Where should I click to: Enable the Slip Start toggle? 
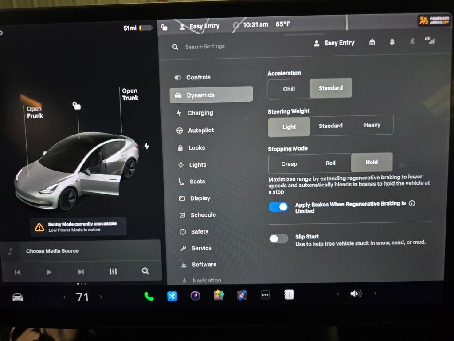278,239
